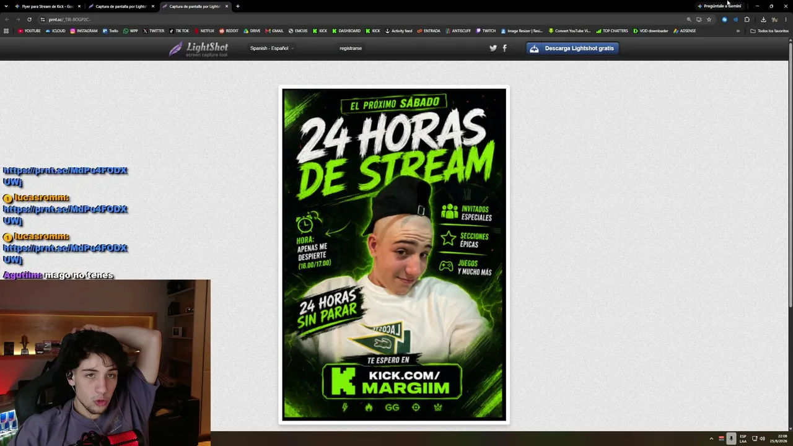
Task: Switch to the middle Captura de pantalla tab
Action: 121,6
